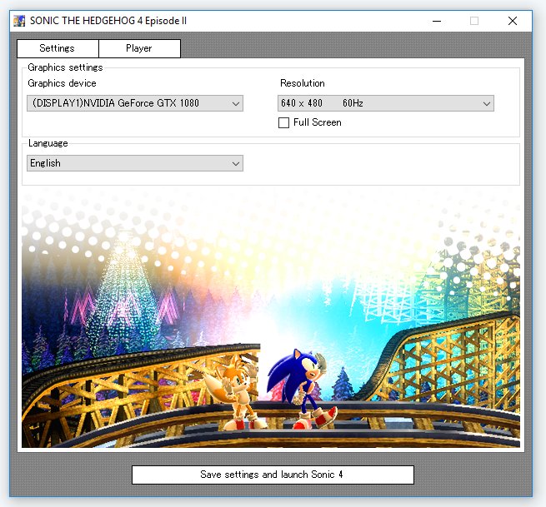Viewport: 546px width, 507px height.
Task: Click the Graphics settings group title
Action: (x=65, y=67)
